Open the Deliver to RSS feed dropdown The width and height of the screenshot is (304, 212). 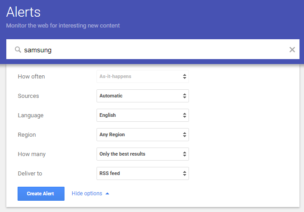[143, 173]
